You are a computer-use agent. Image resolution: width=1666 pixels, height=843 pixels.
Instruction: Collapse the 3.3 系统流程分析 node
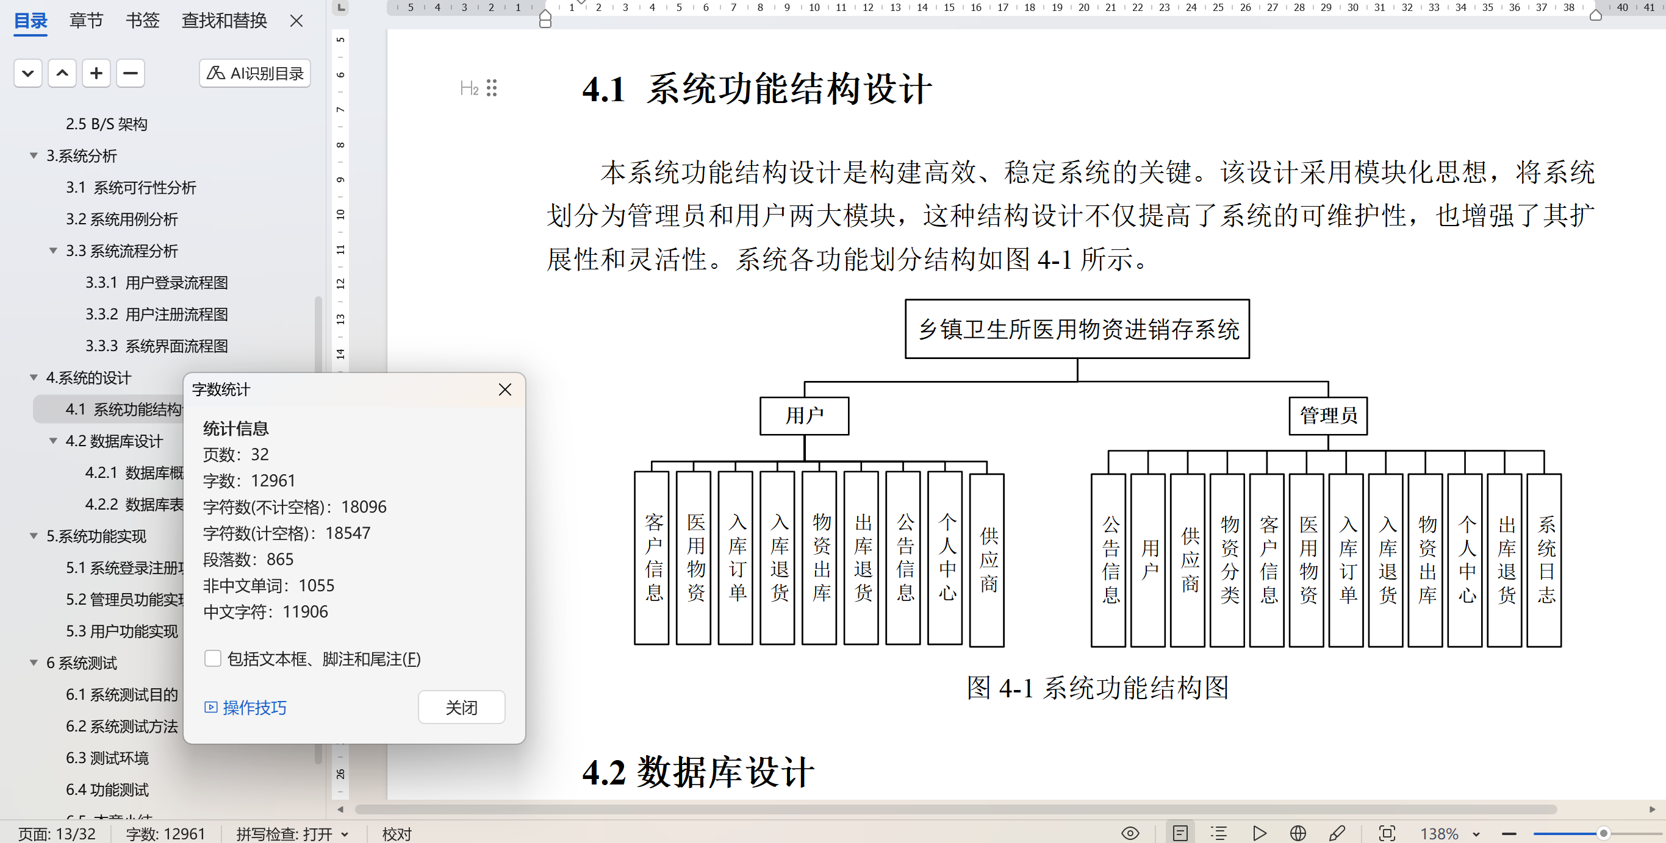pyautogui.click(x=53, y=251)
